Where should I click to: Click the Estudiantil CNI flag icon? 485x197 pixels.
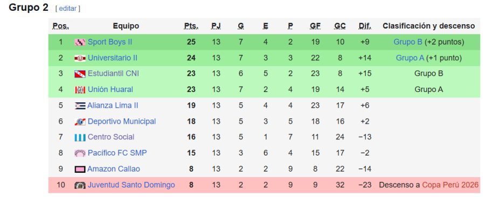[80, 74]
